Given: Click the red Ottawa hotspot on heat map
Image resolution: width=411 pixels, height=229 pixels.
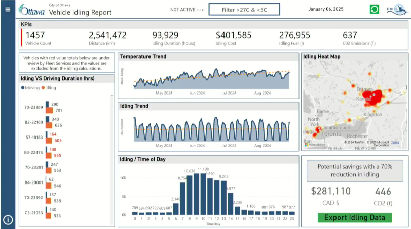Looking at the screenshot, I should (x=376, y=96).
